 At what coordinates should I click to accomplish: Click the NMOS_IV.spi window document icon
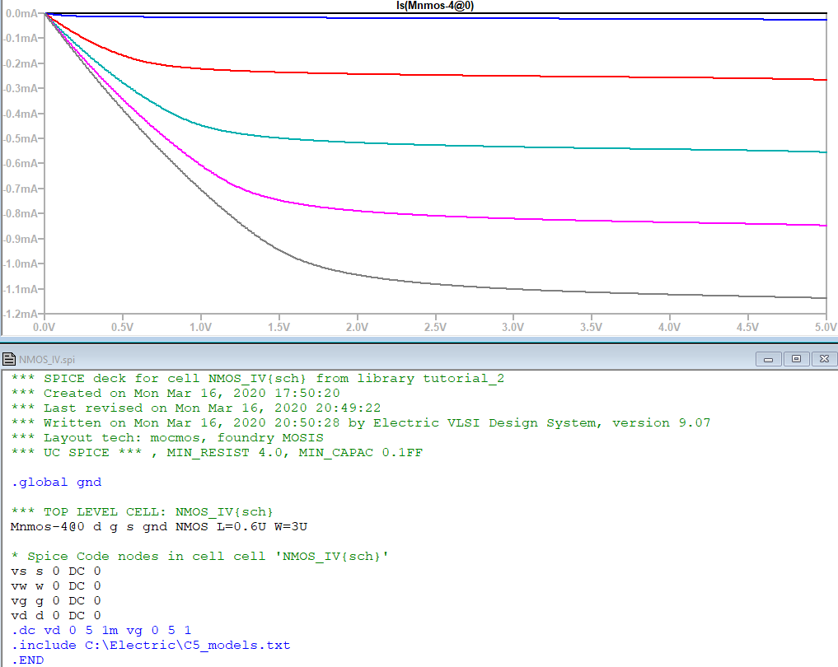coord(9,359)
